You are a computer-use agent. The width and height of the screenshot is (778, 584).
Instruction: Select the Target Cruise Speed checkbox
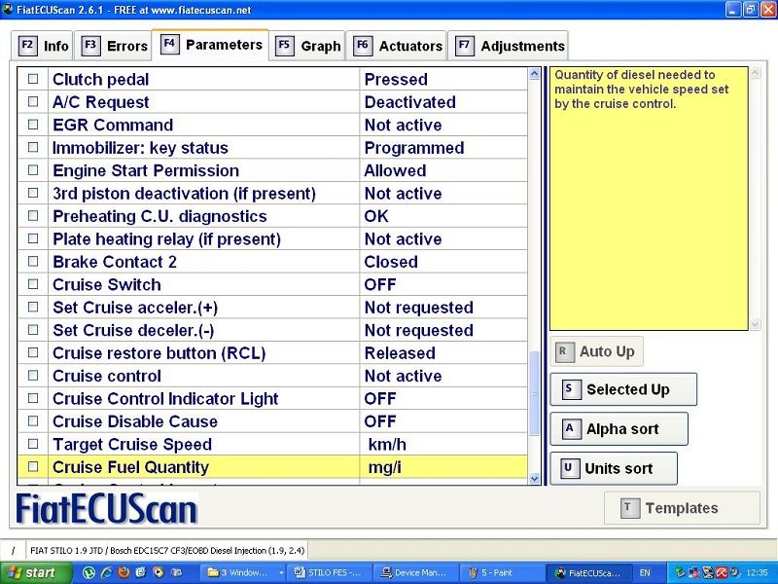(33, 445)
